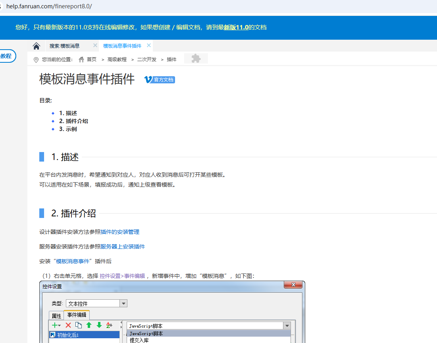
Task: Switch to the 搜索:模板消息 tab
Action: [65, 46]
